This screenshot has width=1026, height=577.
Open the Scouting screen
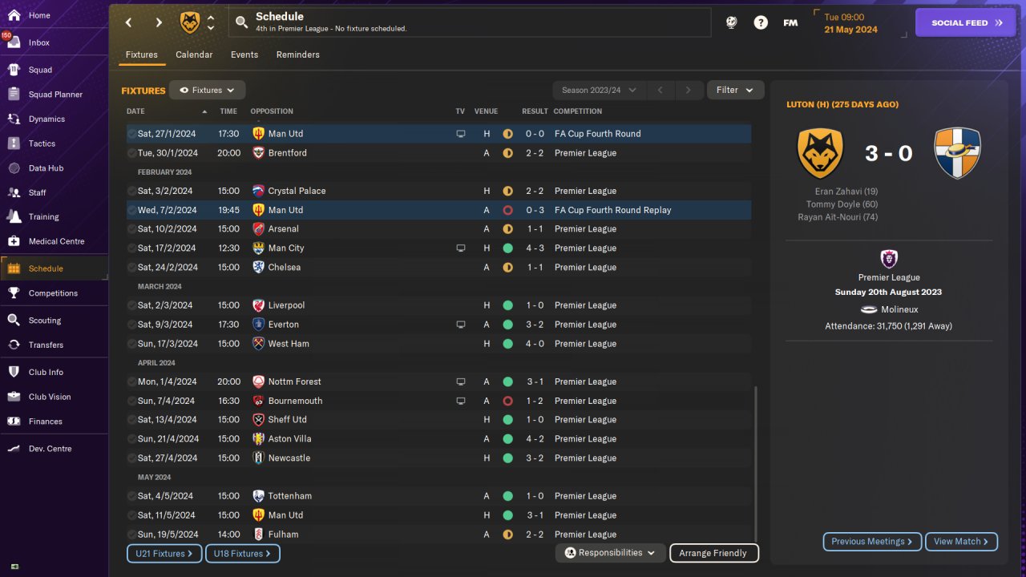pyautogui.click(x=44, y=321)
